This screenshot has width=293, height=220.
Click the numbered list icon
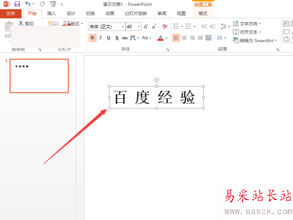189,26
